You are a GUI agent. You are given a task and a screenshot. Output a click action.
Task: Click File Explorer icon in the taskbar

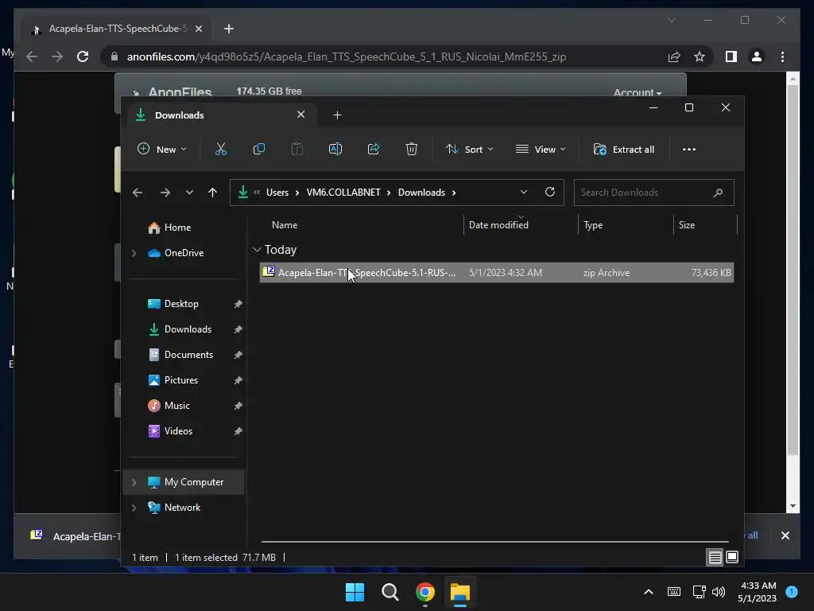460,592
